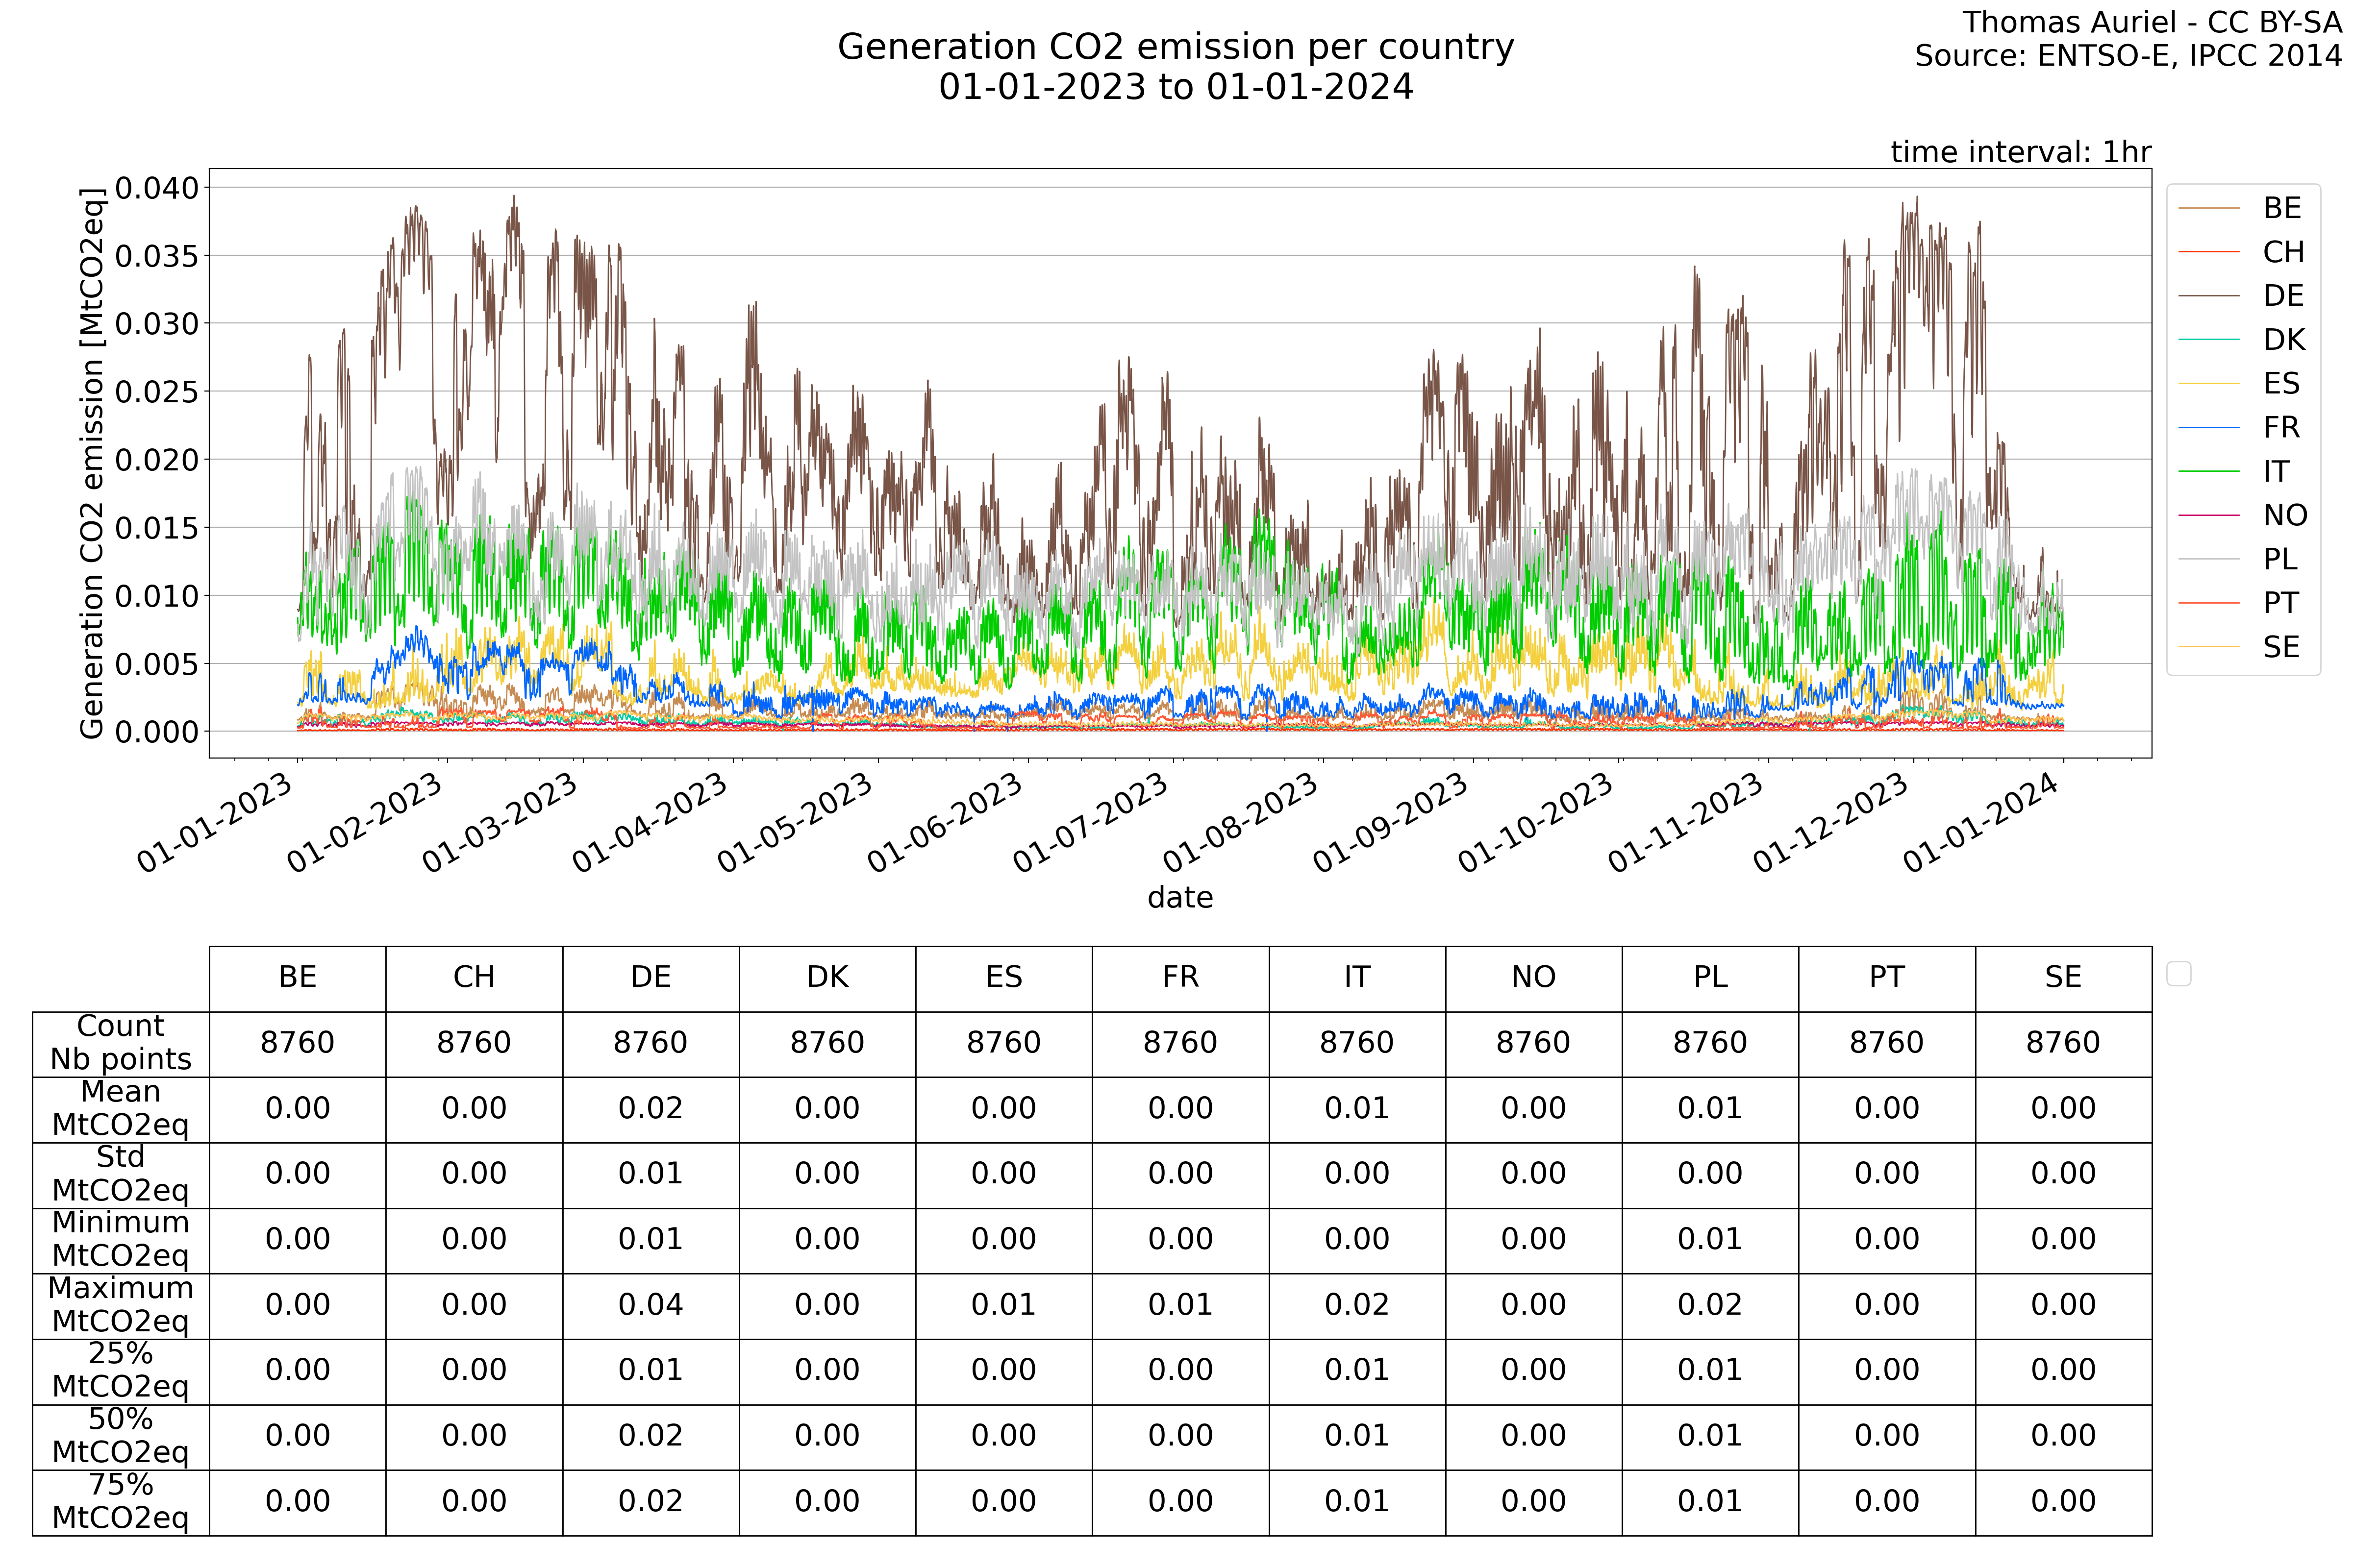
Task: Click the small empty box beside table
Action: pyautogui.click(x=2178, y=973)
